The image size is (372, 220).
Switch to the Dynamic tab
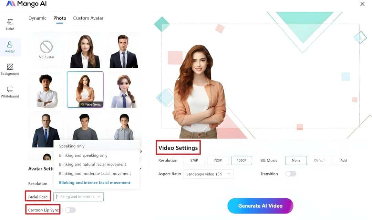[x=37, y=18]
